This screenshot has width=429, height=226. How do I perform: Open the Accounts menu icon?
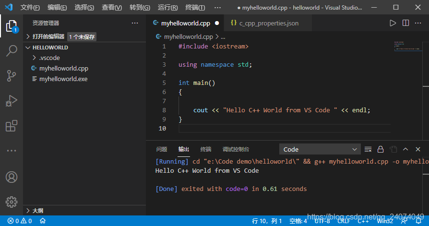(12, 177)
